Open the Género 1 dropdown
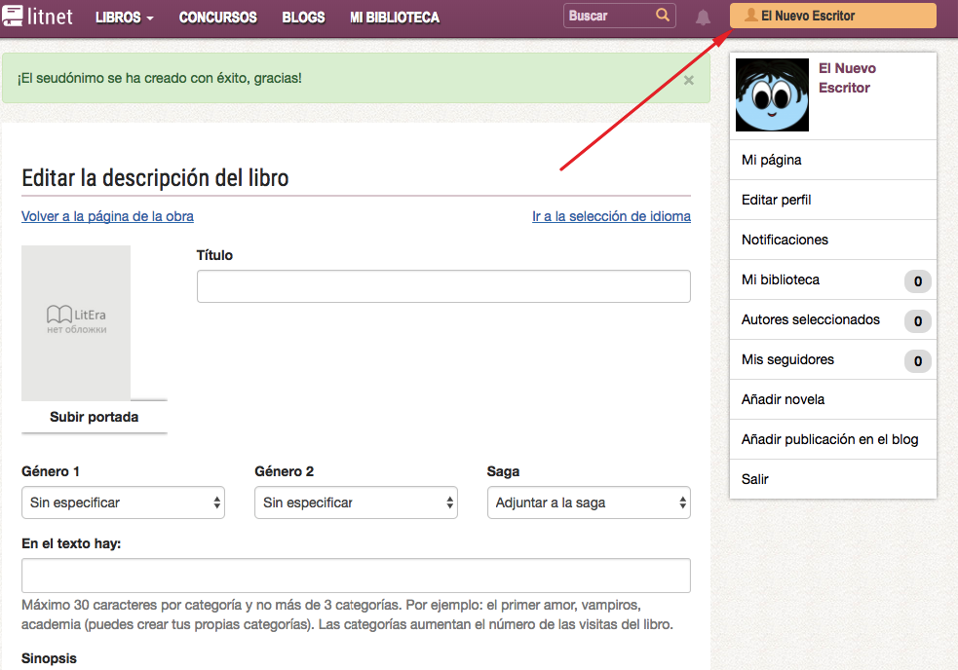This screenshot has width=958, height=670. [x=123, y=502]
